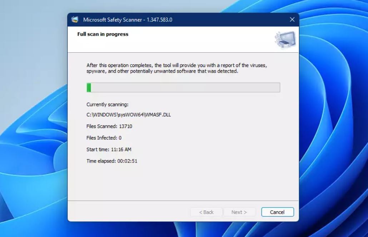Click the "Files Infected: 0" text
The image size is (368, 237).
104,138
